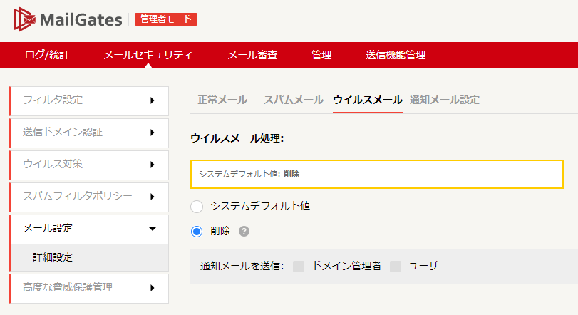This screenshot has width=578, height=315.
Task: Switch to the 通知メール設定 tab
Action: (445, 100)
